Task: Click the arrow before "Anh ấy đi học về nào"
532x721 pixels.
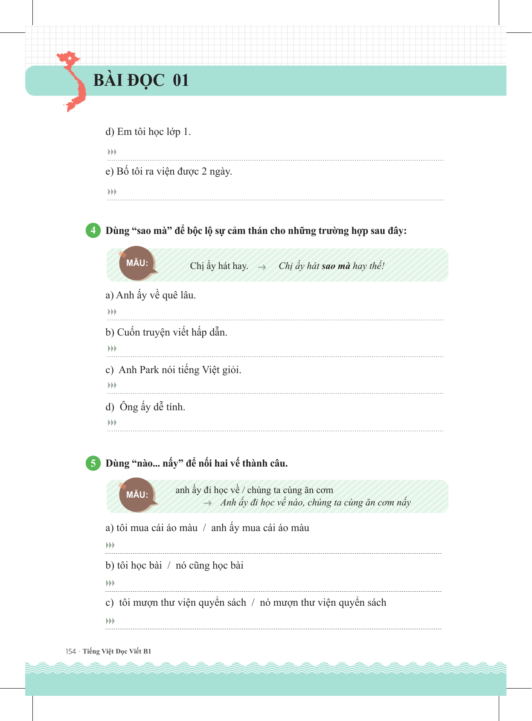Action: tap(208, 503)
